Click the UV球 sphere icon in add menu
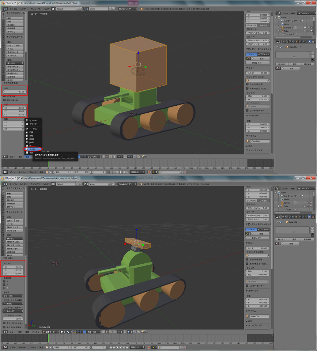This screenshot has height=351, width=317. 27,142
